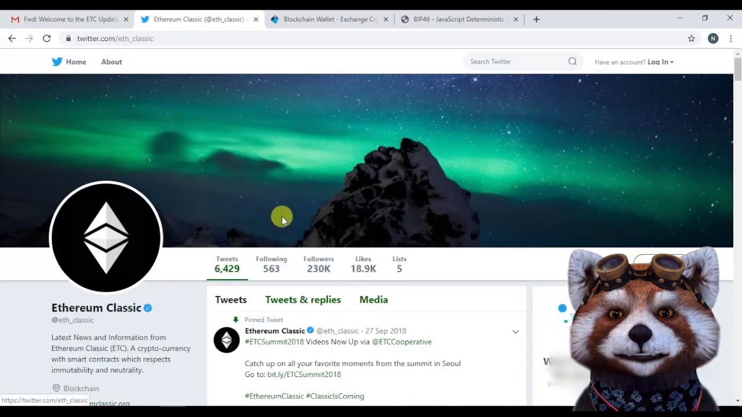Screen dimensions: 742x417
Task: View the 563 Following list
Action: coord(271,264)
